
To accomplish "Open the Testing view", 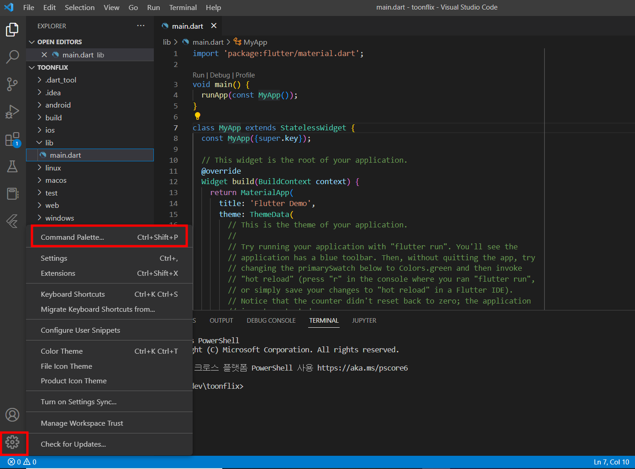I will coord(12,166).
